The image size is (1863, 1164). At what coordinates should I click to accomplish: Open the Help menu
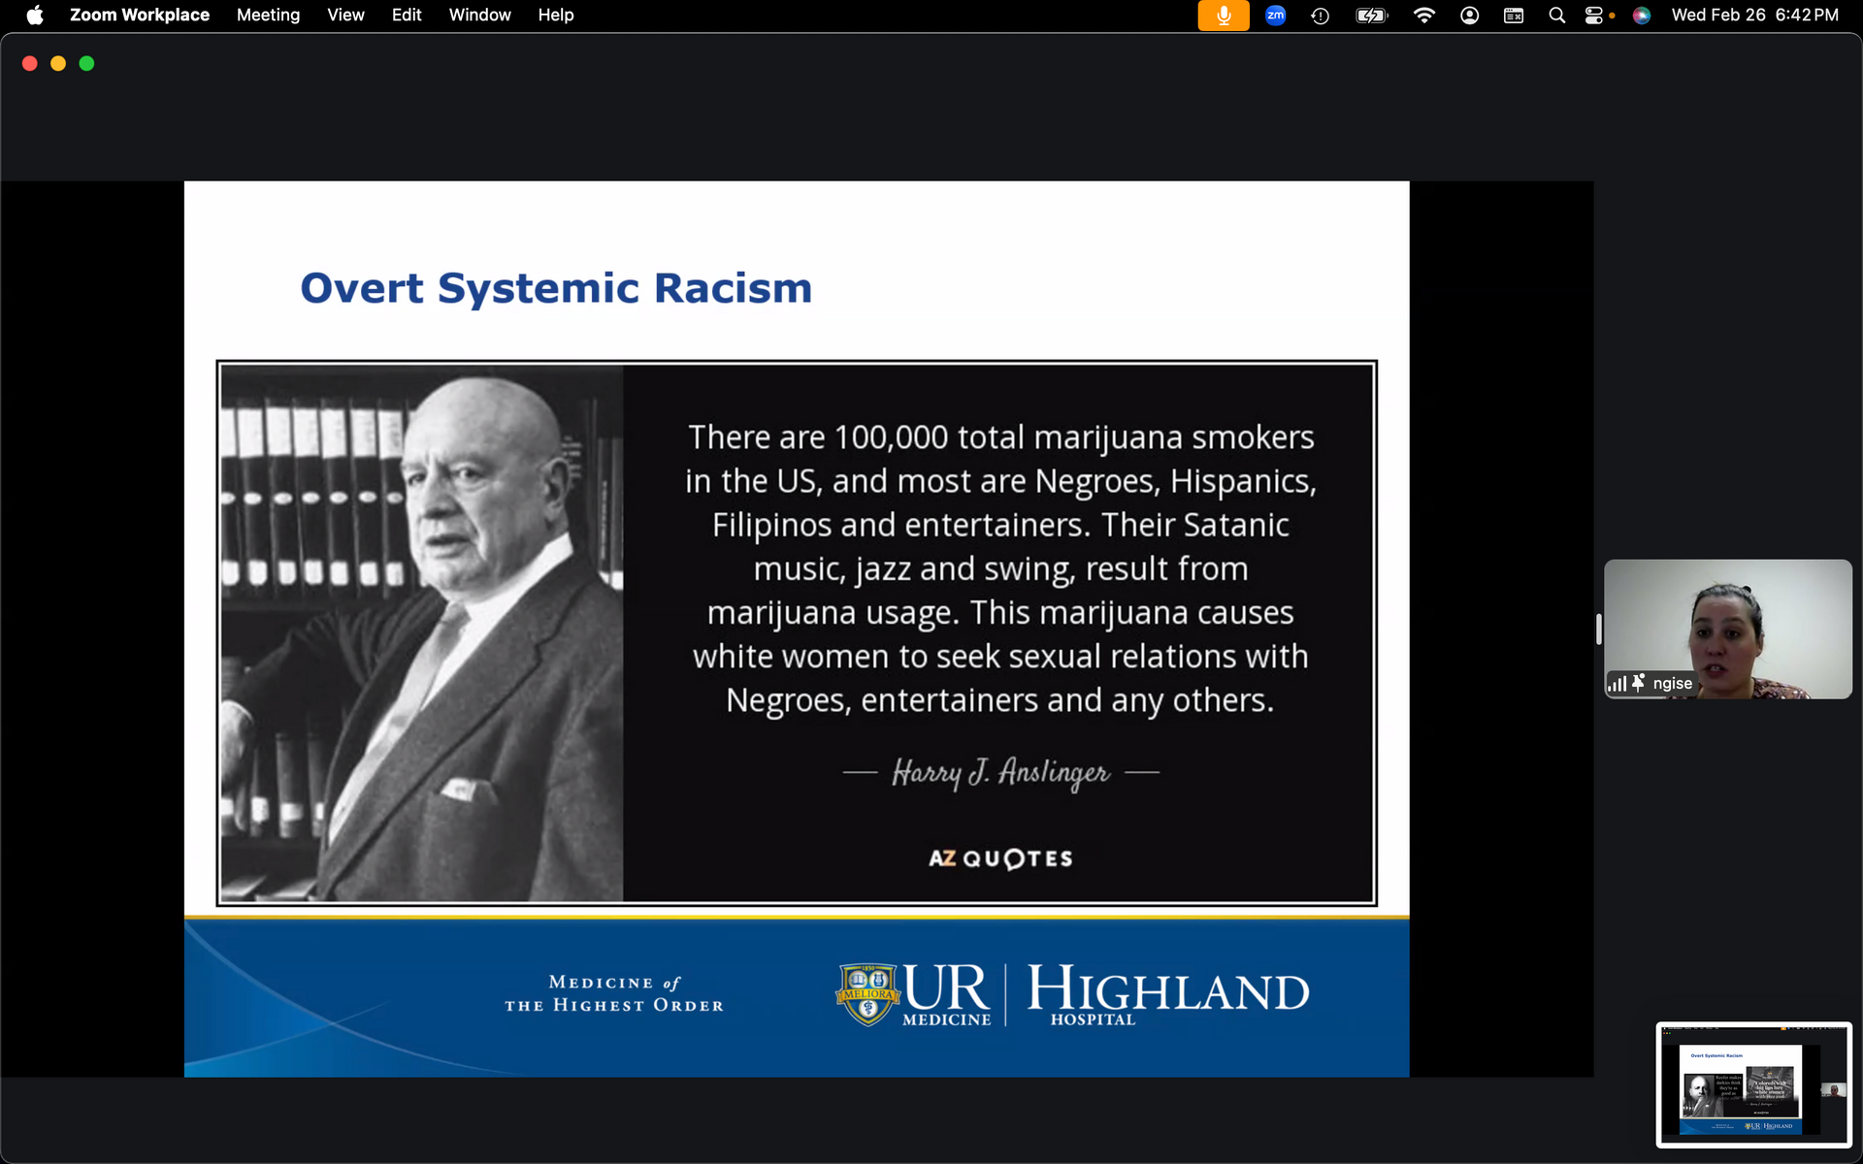tap(555, 16)
